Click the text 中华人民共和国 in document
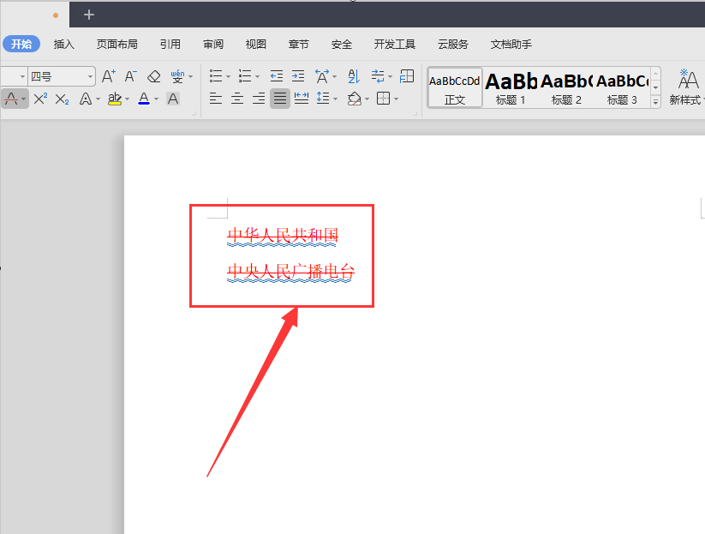This screenshot has width=705, height=534. (x=283, y=235)
